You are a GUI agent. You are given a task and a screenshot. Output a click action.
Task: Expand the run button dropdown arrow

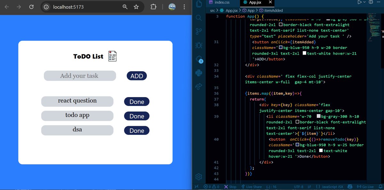point(364,2)
